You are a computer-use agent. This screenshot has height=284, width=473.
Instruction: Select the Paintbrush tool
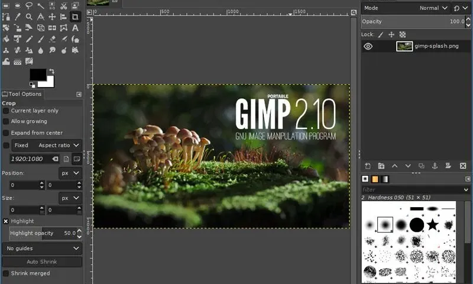click(x=40, y=39)
